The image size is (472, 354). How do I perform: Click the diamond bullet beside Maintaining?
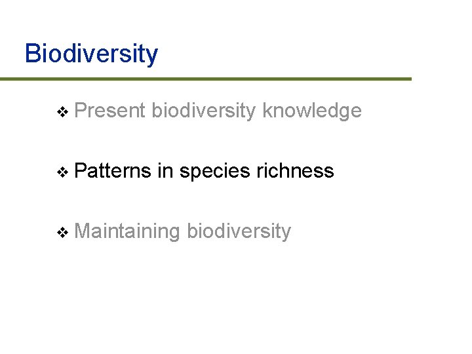tap(63, 233)
